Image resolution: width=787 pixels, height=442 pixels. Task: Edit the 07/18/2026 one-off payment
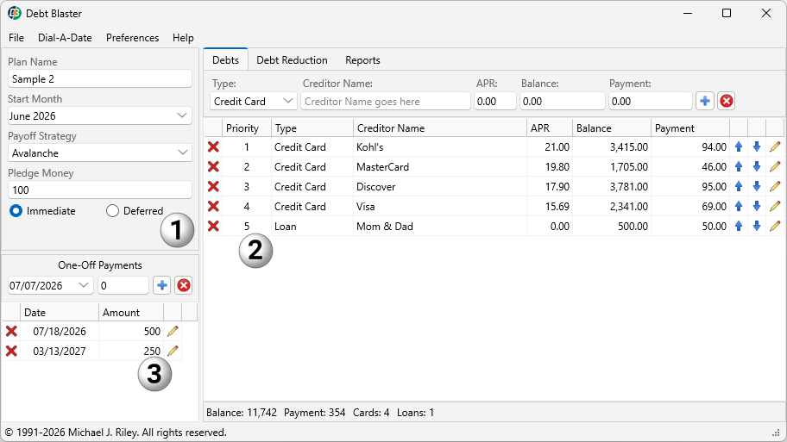[x=173, y=331]
